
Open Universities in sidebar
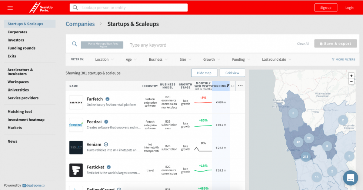18,90
